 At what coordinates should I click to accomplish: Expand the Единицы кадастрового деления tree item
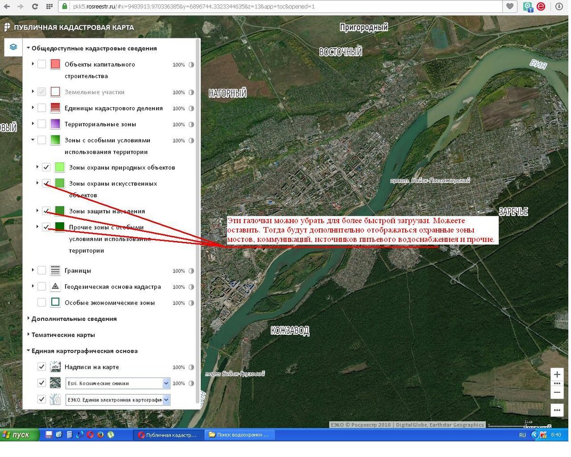tap(32, 108)
